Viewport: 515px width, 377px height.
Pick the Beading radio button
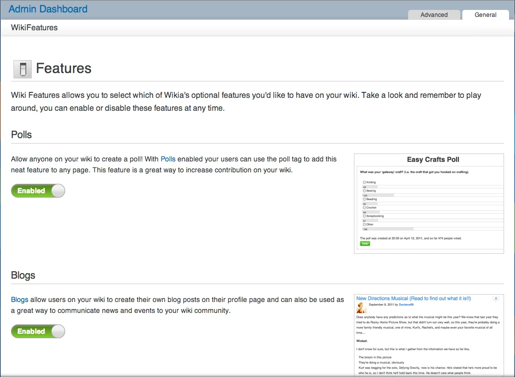[x=364, y=199]
